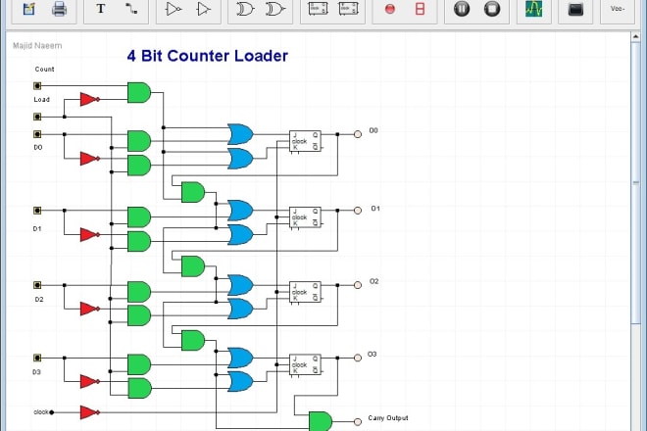Choose the XNOR gate toolbar icon
The image size is (647, 431).
pos(275,9)
